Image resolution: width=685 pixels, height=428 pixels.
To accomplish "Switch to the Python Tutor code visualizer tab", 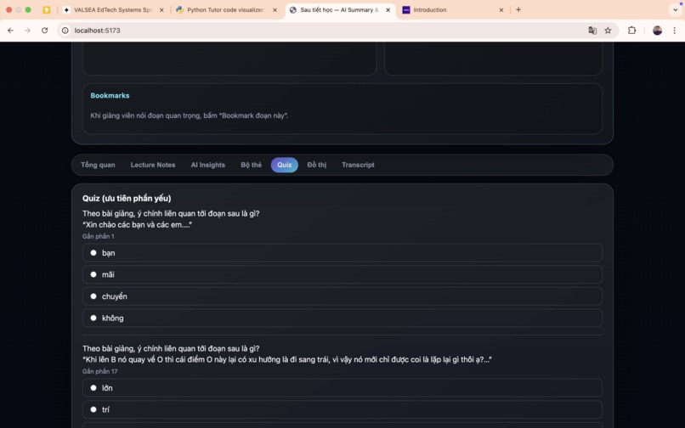I will (x=226, y=9).
